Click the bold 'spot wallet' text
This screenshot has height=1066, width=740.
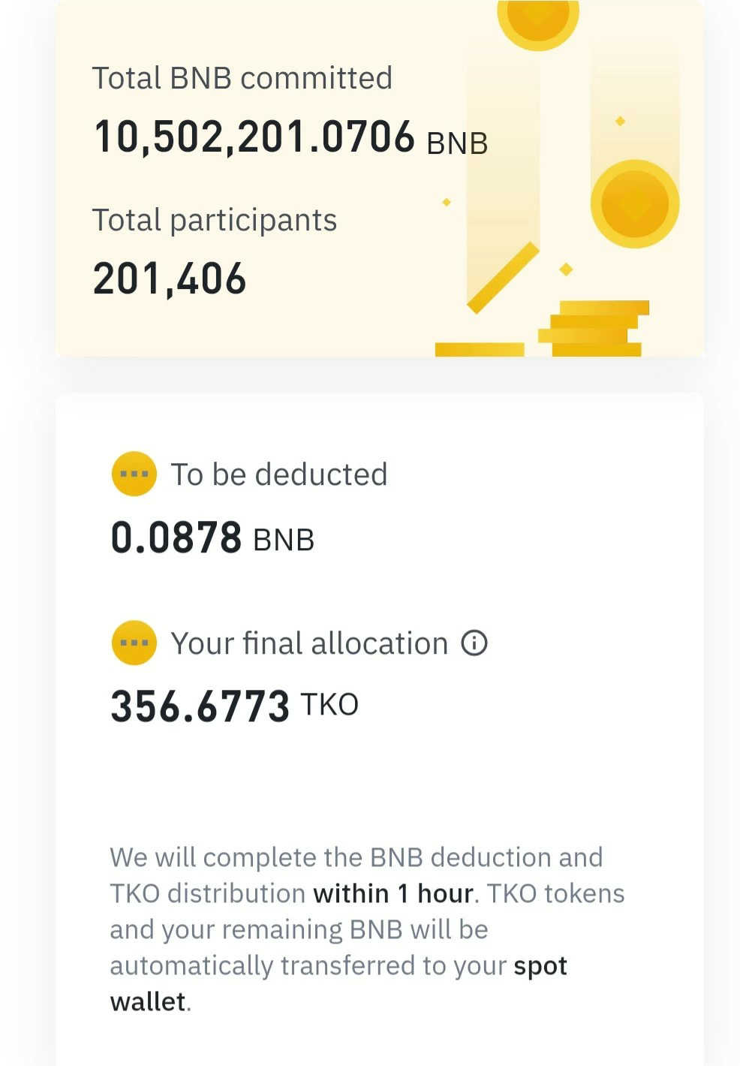pos(540,965)
